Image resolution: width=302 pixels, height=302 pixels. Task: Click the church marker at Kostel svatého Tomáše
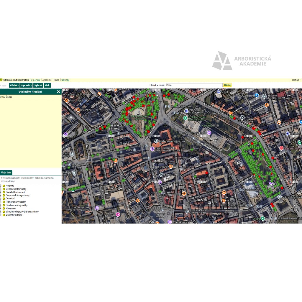click(156, 141)
